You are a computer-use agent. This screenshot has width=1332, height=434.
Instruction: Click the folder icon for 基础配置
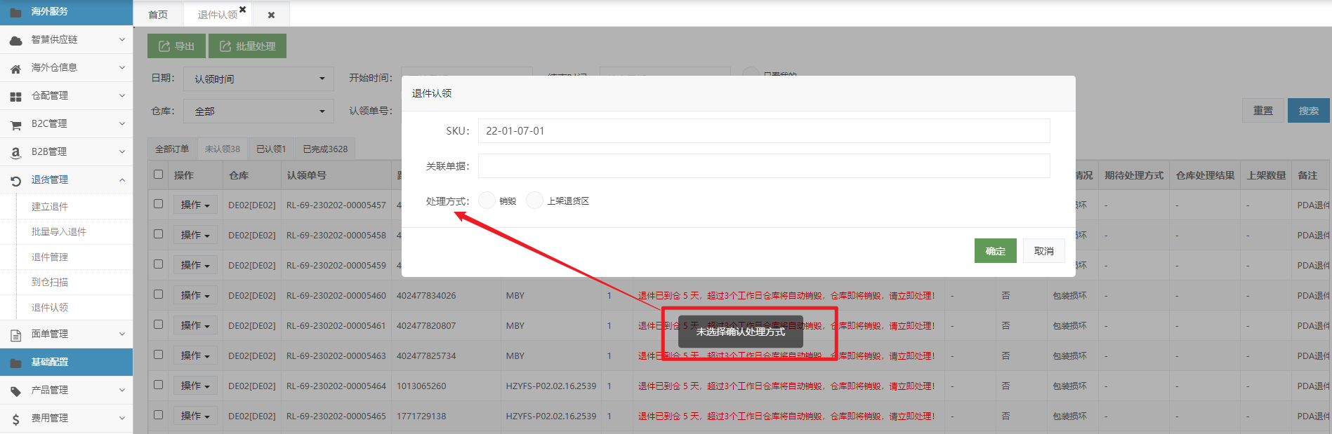pyautogui.click(x=15, y=362)
